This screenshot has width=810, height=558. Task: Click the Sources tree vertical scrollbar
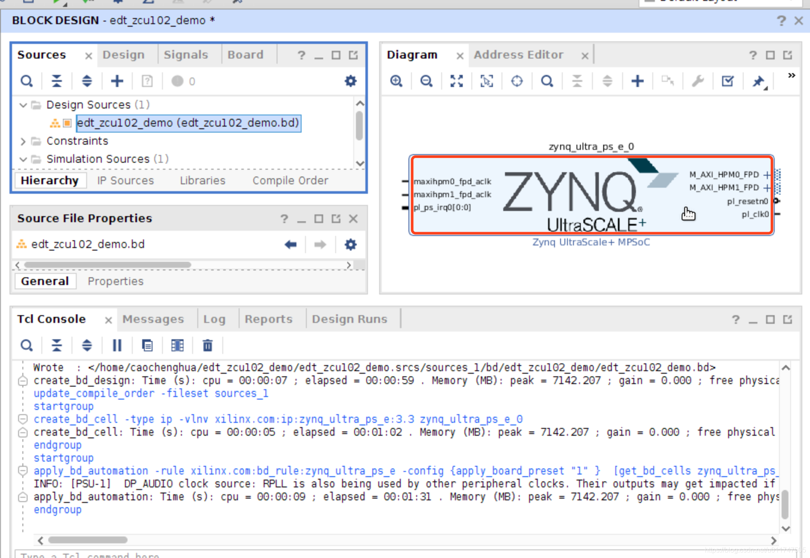coord(359,126)
